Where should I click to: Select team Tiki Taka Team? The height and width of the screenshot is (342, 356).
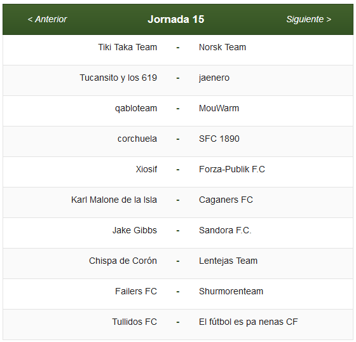[127, 47]
